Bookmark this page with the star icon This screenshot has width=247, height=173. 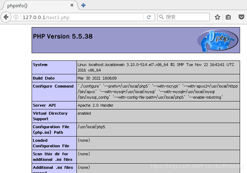coord(217,17)
